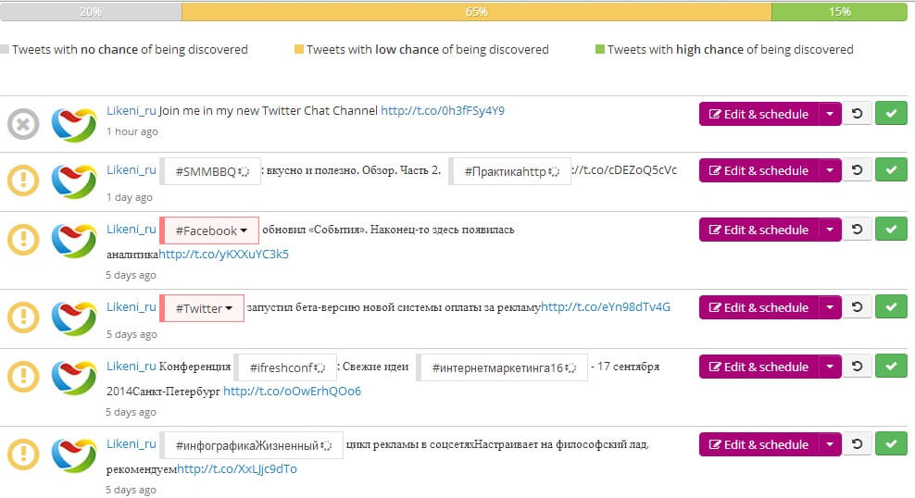Viewport: 915px width, 498px height.
Task: Click the refresh icon on the #Facebook tweet row
Action: [x=857, y=230]
